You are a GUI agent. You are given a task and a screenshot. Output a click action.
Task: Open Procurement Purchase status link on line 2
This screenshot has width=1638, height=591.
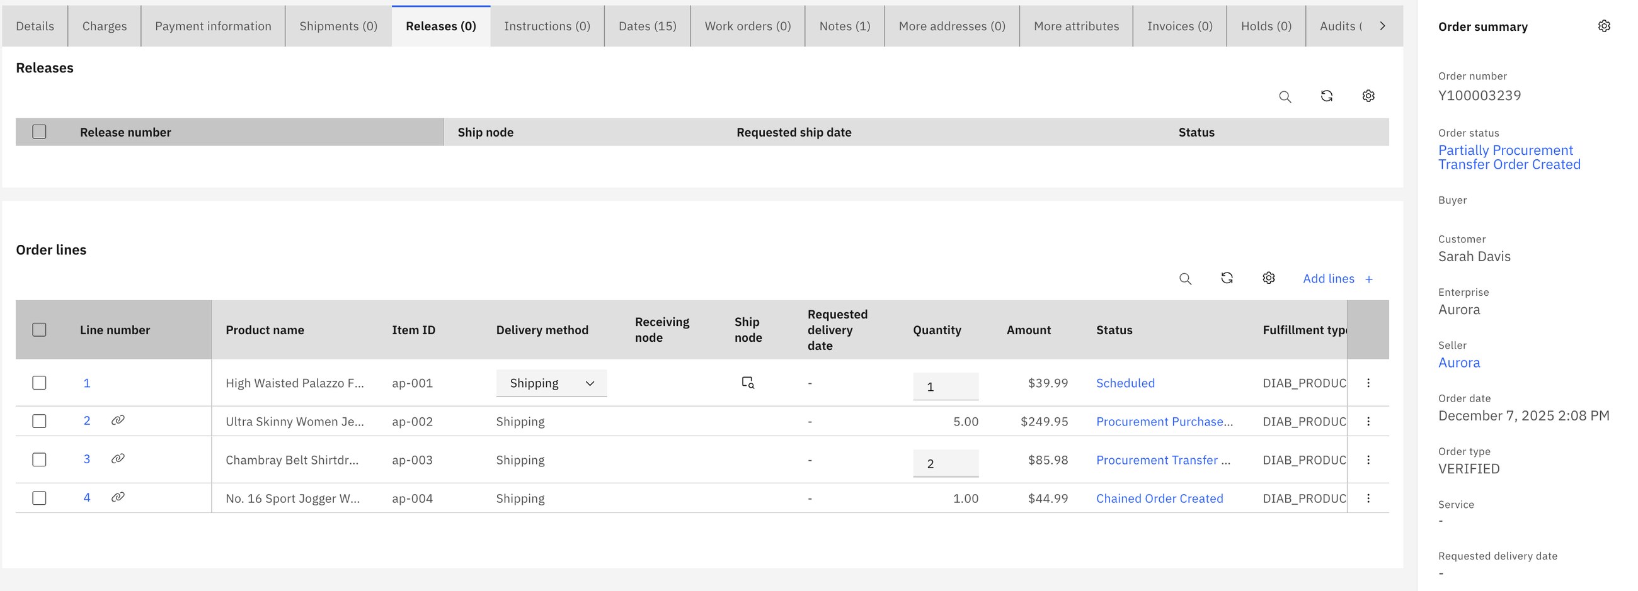(1164, 421)
